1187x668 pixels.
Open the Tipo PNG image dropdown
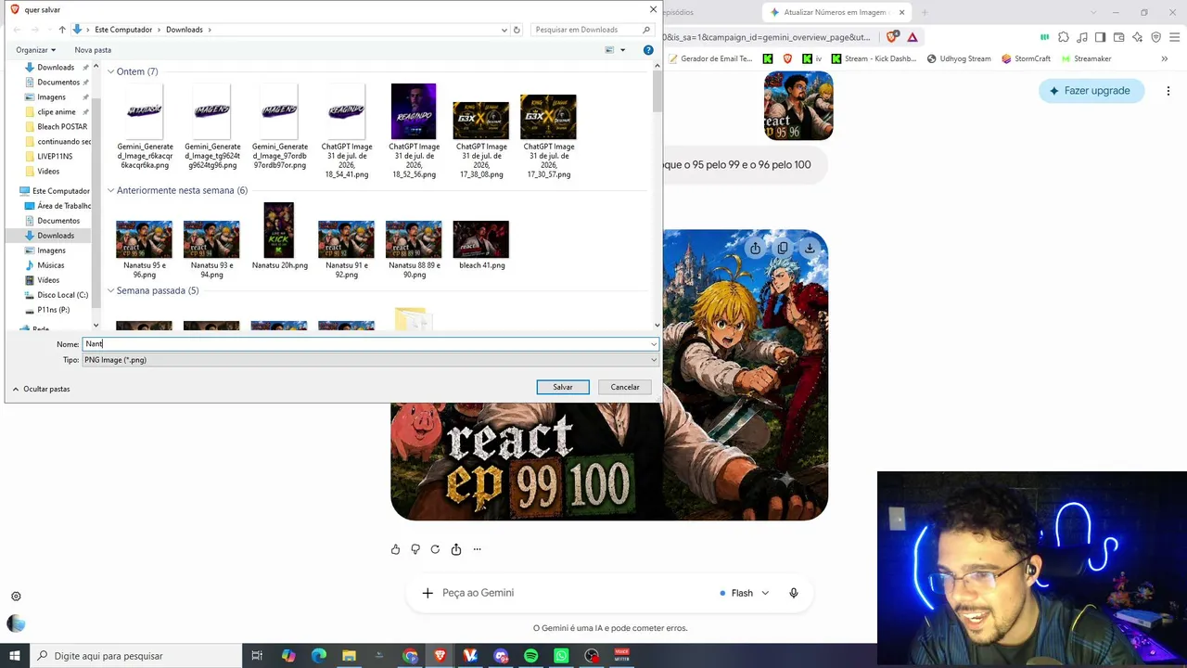[369, 360]
